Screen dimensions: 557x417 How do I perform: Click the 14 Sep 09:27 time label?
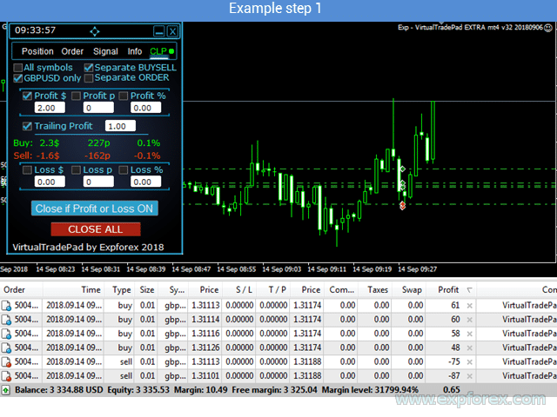pyautogui.click(x=418, y=269)
